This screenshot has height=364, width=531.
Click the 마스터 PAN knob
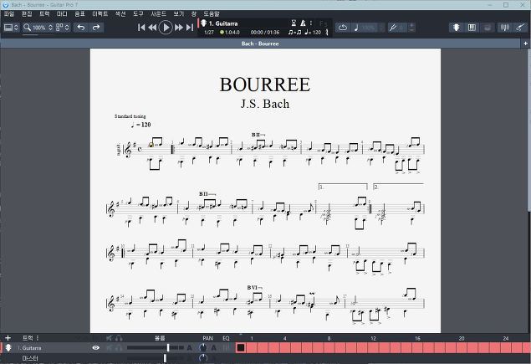click(x=203, y=358)
